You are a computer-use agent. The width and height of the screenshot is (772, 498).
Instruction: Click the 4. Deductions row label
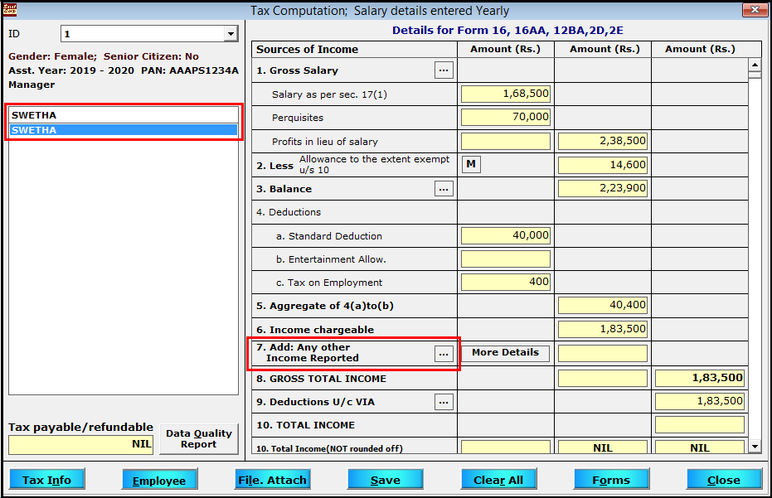coord(289,212)
